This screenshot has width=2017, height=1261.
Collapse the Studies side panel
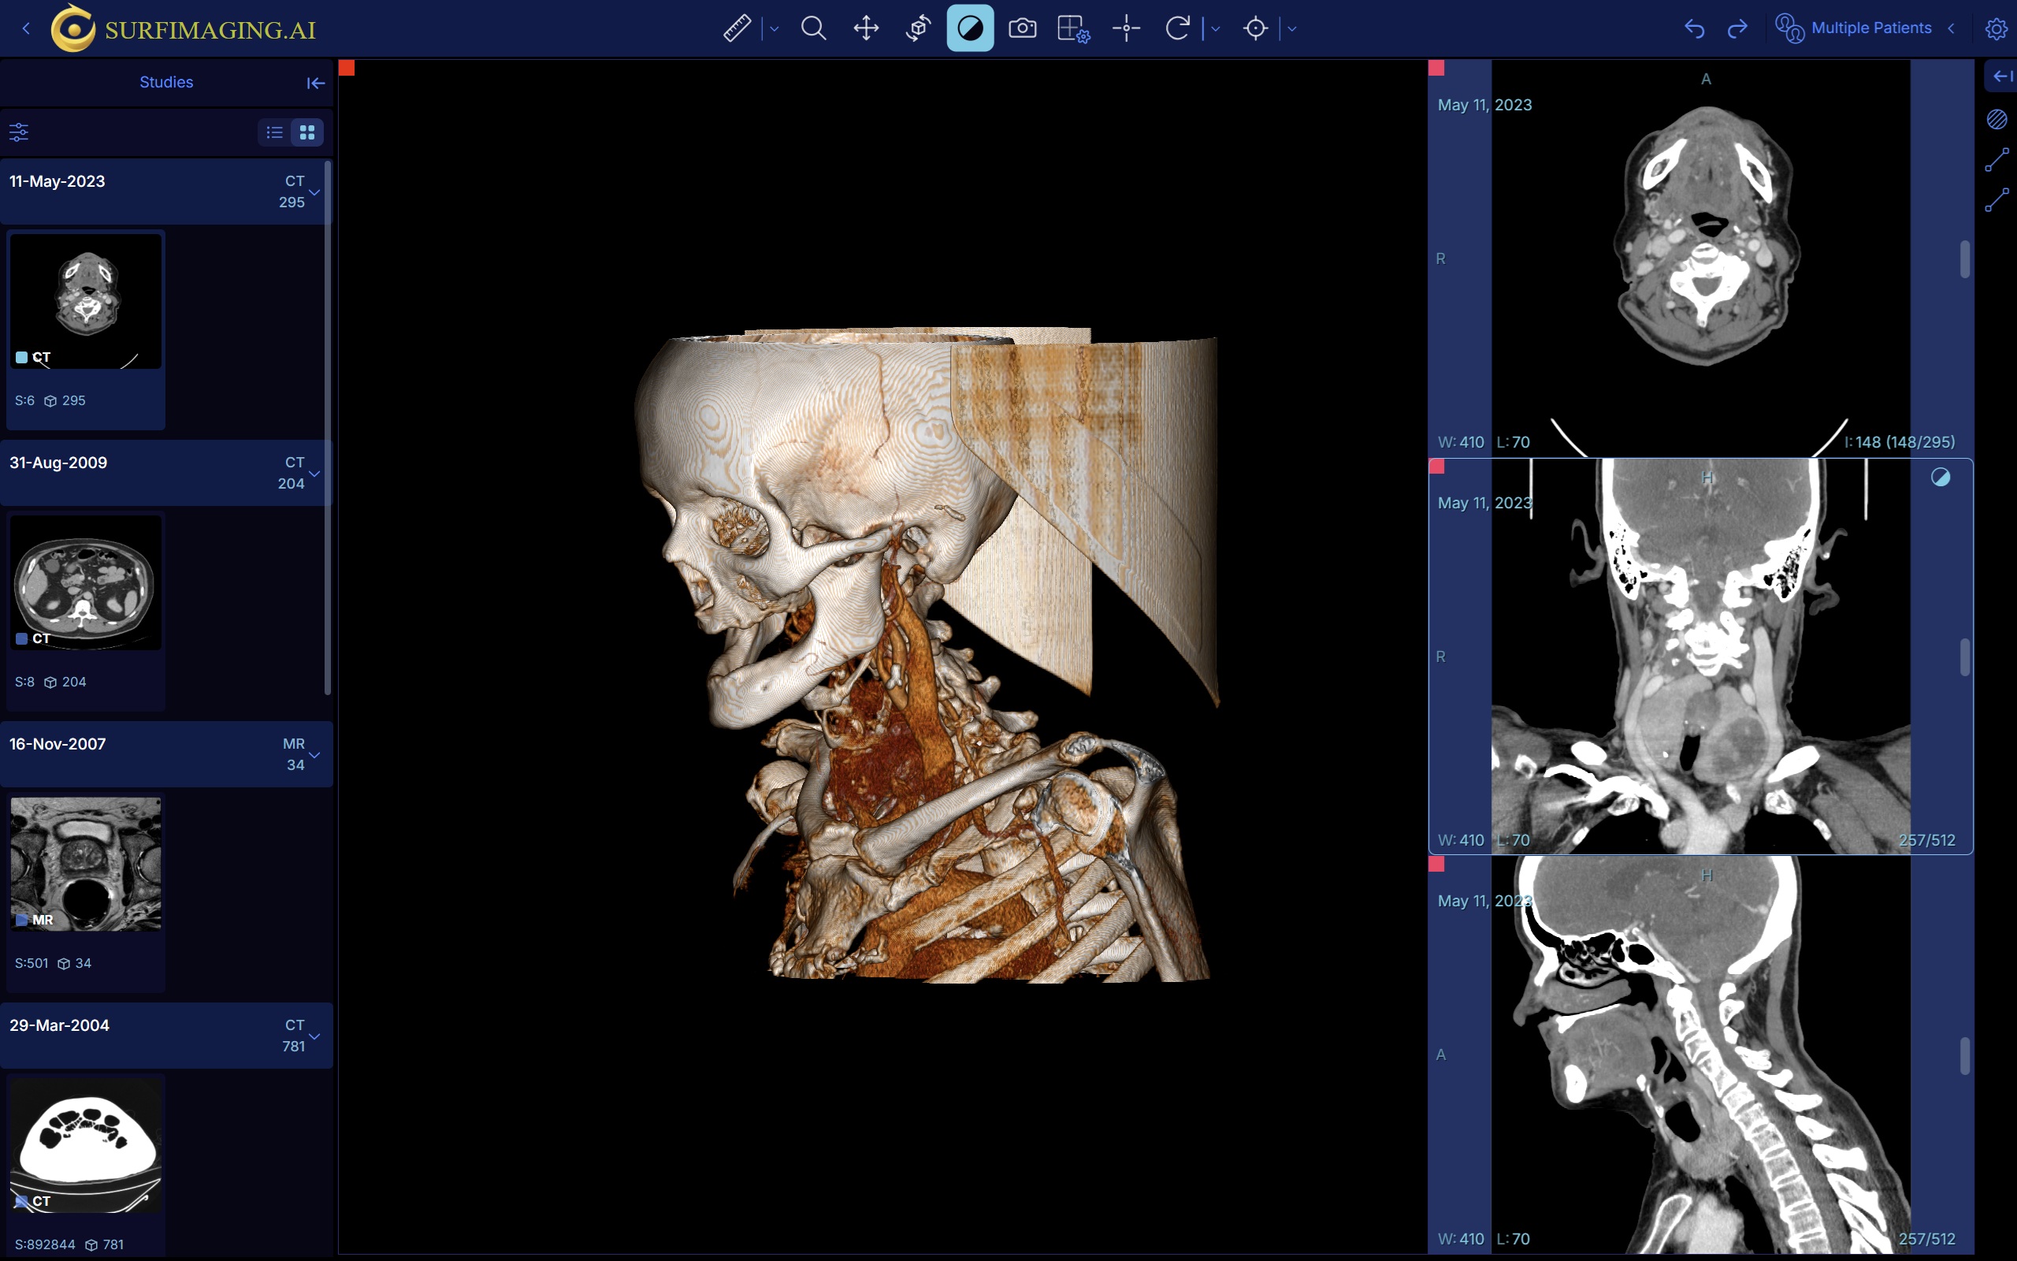point(315,83)
